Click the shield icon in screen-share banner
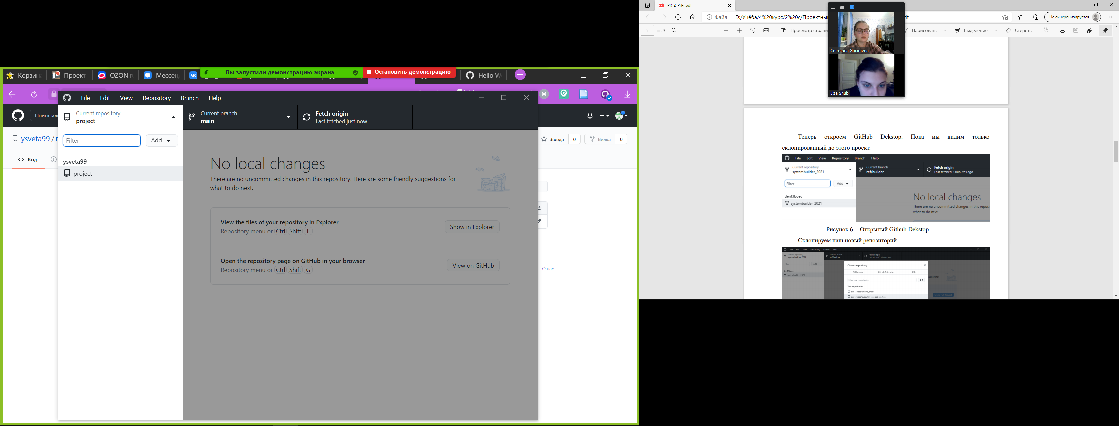This screenshot has width=1119, height=426. click(355, 73)
